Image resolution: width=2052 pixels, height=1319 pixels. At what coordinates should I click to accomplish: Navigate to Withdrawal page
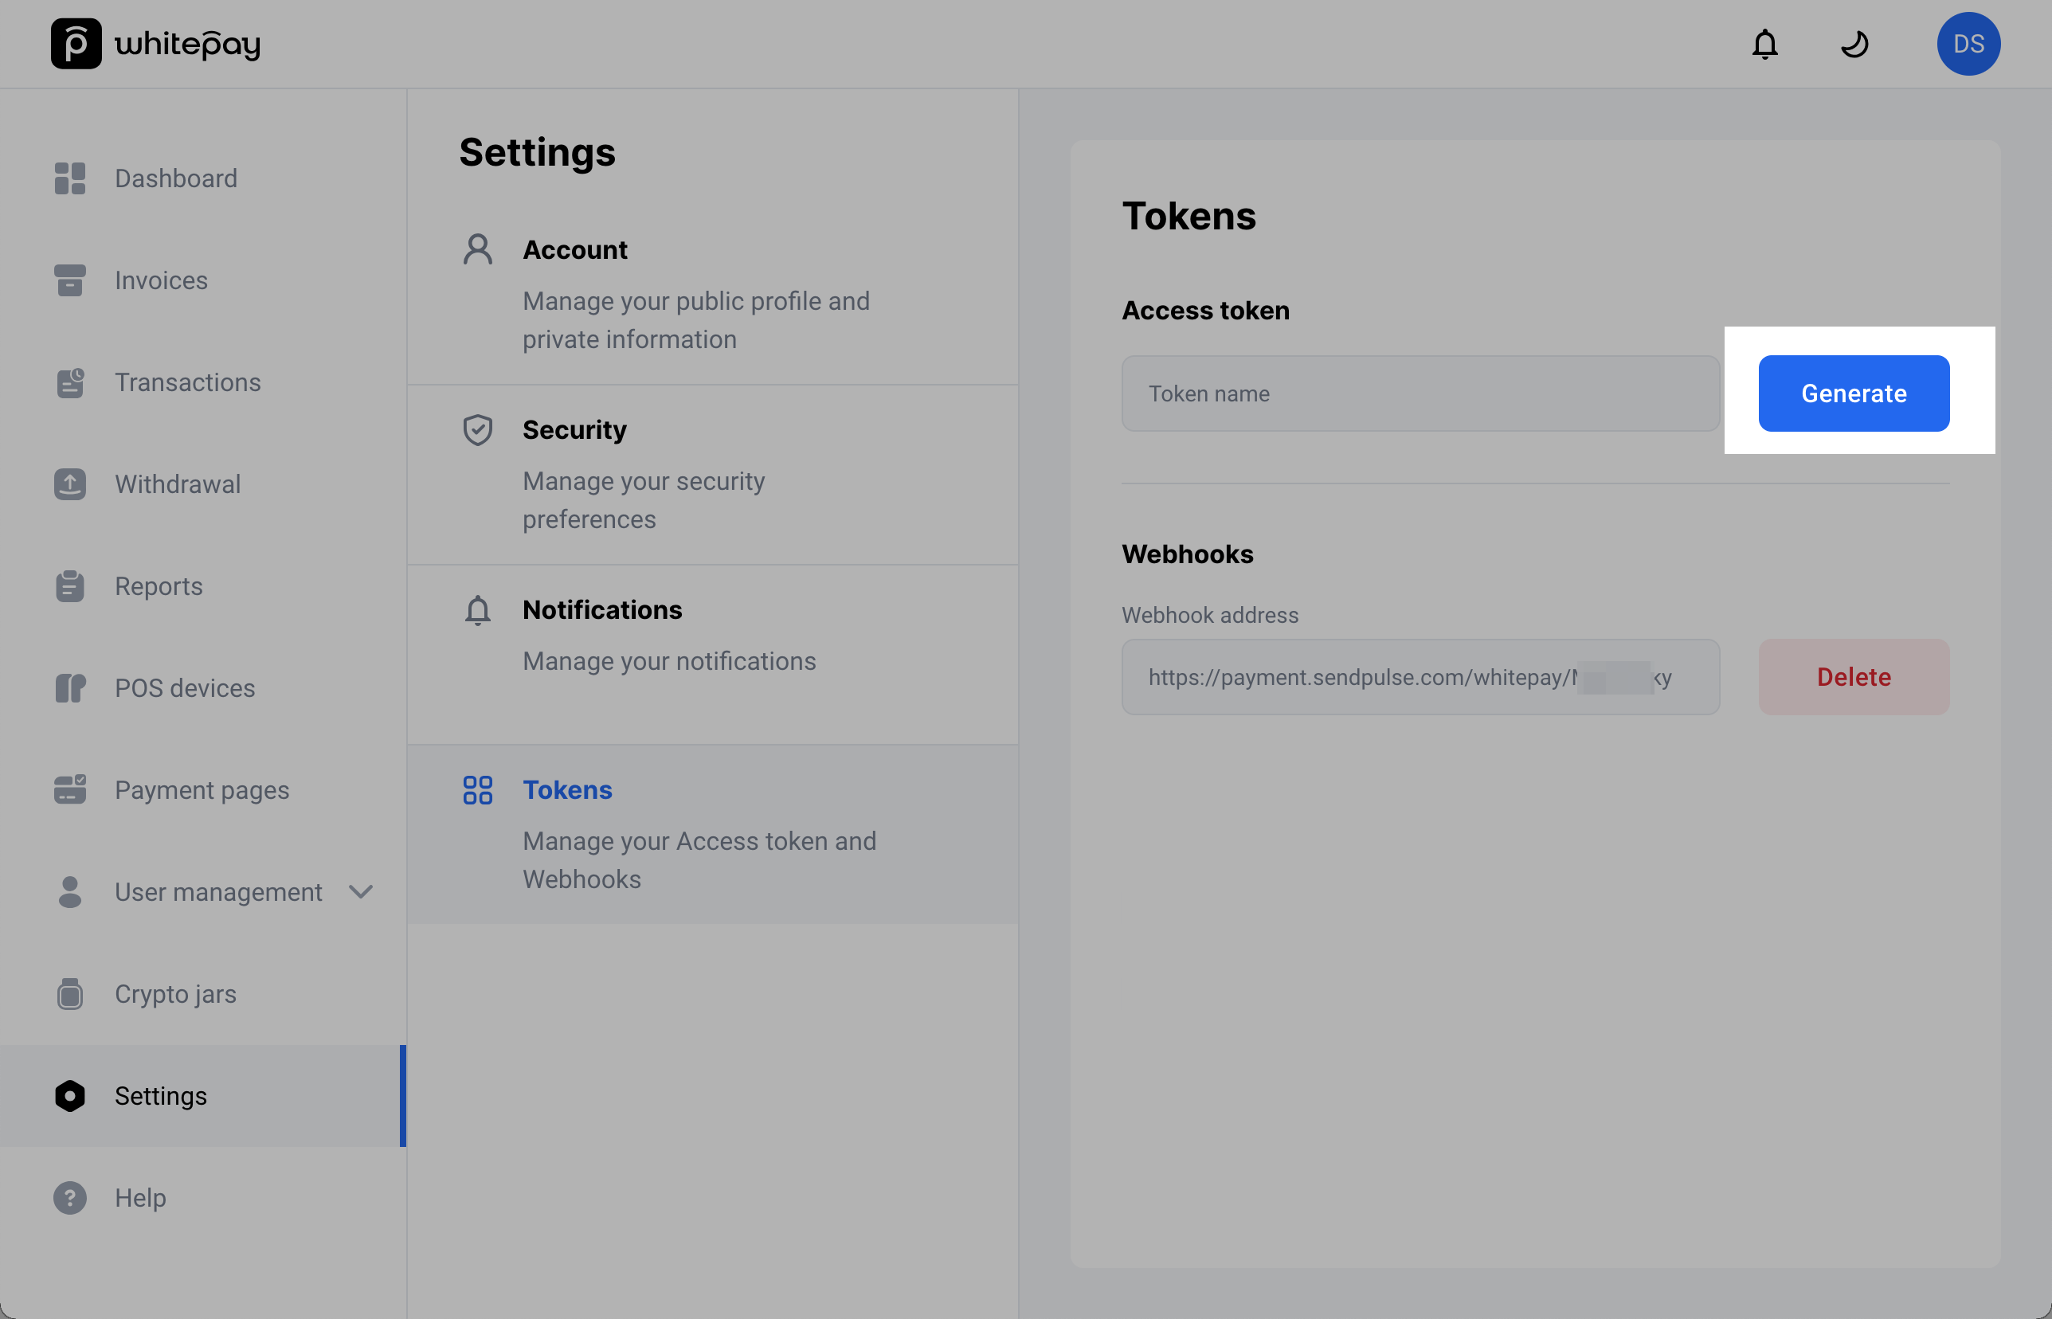[x=178, y=484]
